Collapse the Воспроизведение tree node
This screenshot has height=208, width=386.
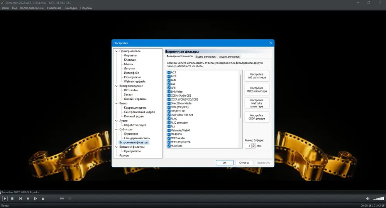point(117,86)
